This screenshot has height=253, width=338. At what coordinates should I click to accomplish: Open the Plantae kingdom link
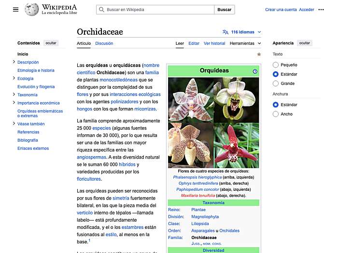pyautogui.click(x=198, y=210)
